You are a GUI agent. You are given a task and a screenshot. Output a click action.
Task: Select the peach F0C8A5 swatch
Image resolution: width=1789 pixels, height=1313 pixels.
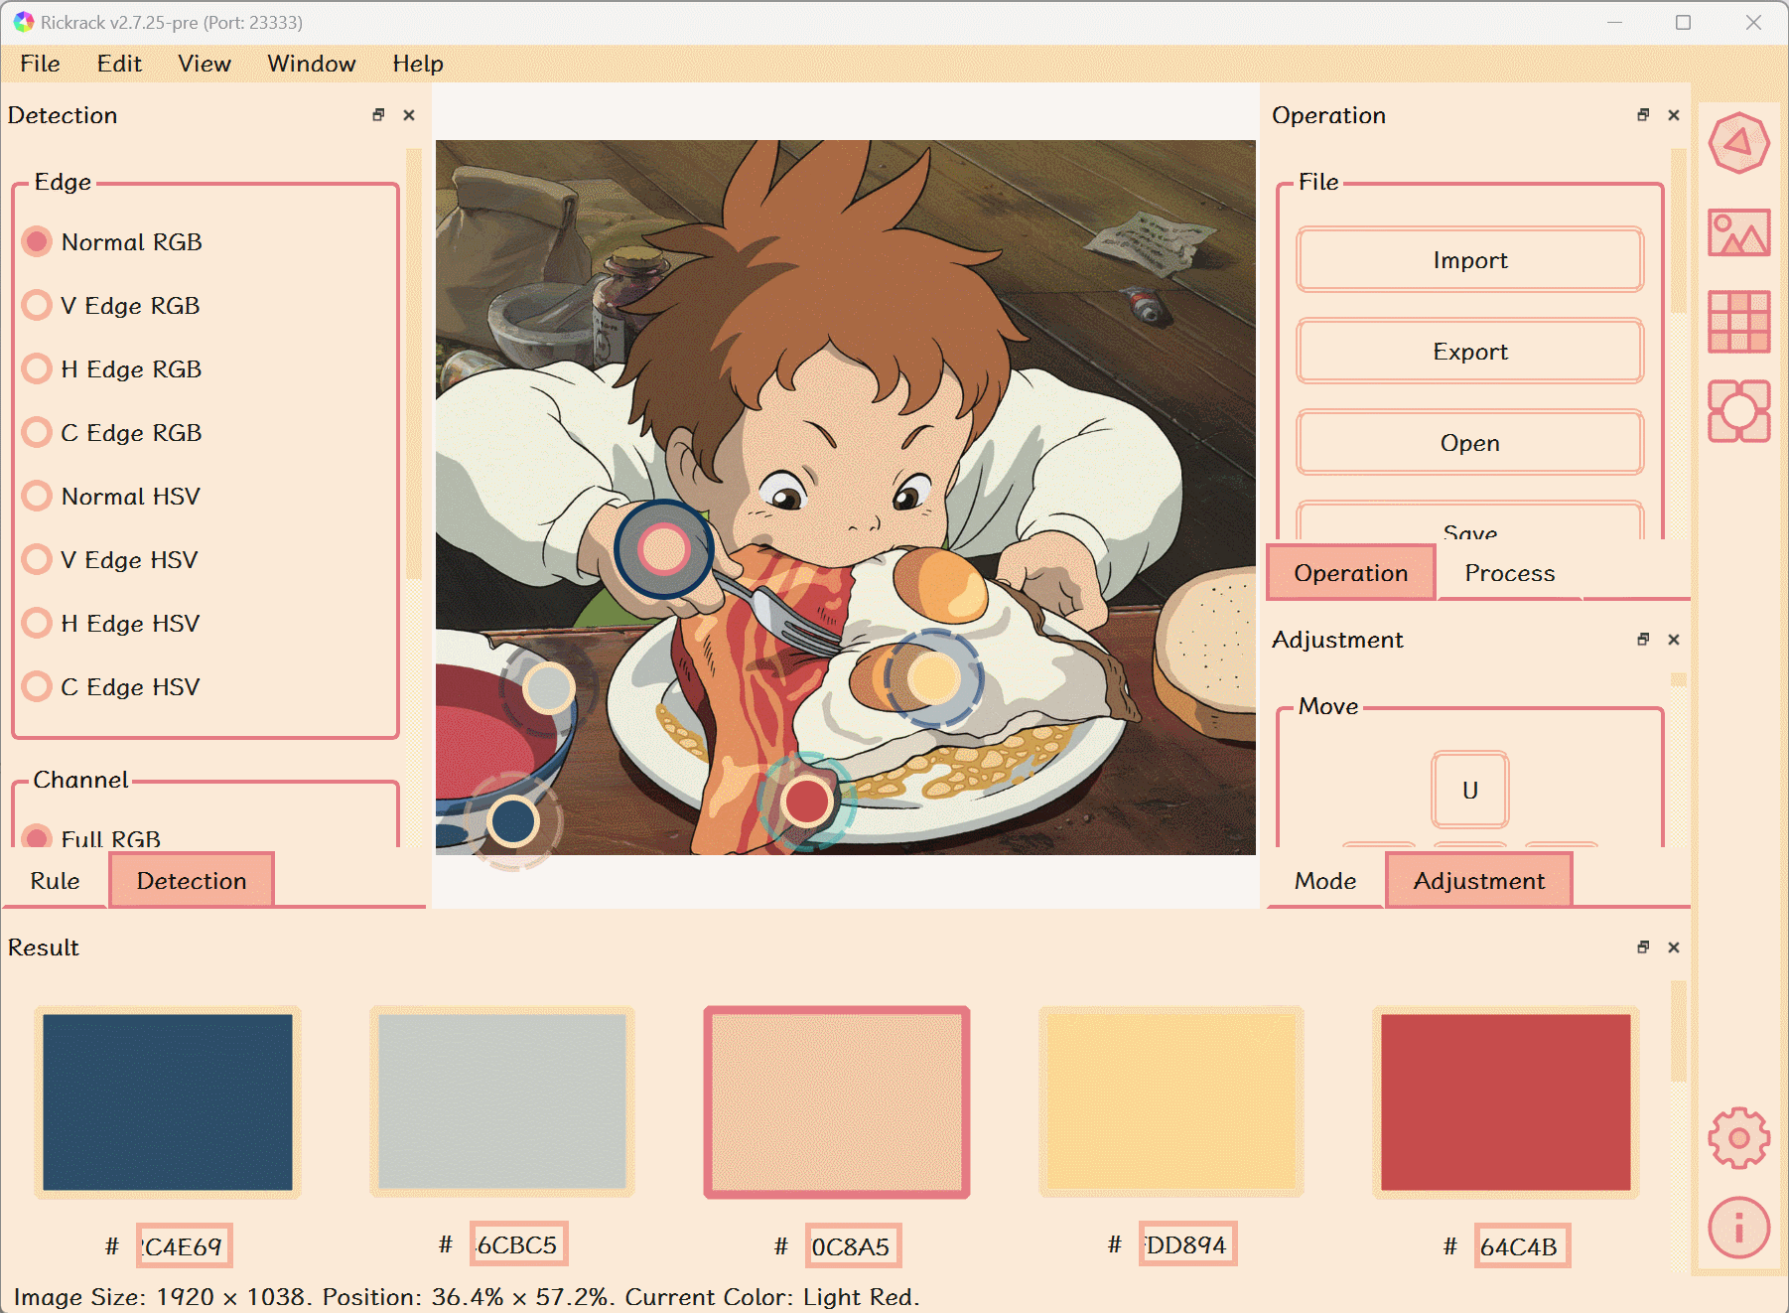[837, 1102]
